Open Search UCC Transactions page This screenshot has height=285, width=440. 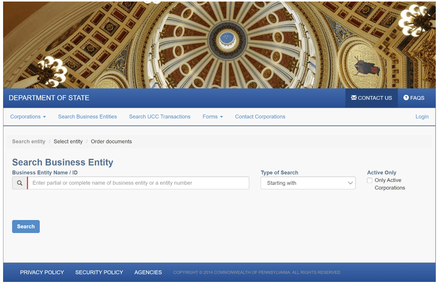160,117
